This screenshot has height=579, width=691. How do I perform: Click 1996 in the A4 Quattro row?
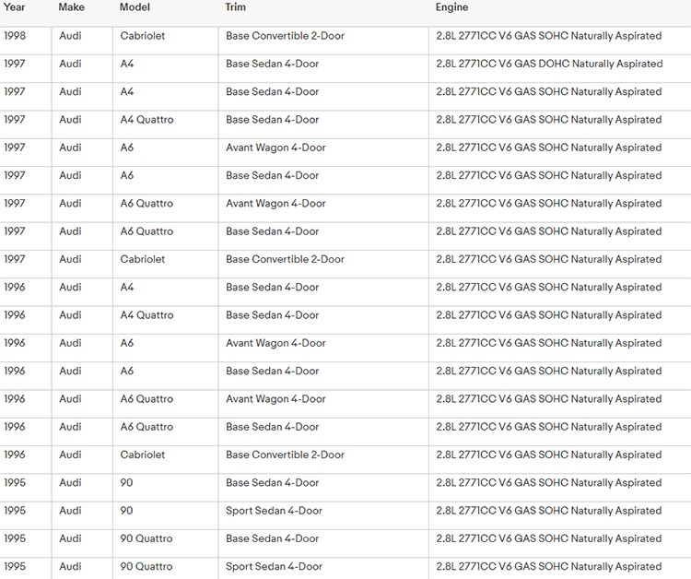[15, 315]
